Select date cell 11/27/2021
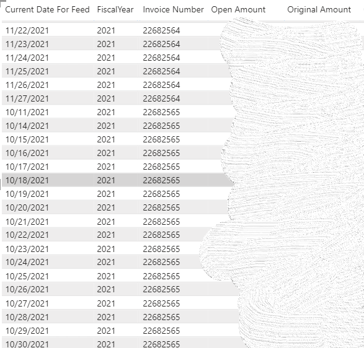The width and height of the screenshot is (364, 348). 27,98
